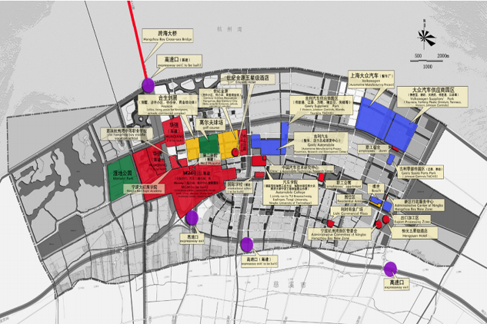Viewport: 487px width, 324px height.
Task: Click the compass rose north indicator
Action: (x=426, y=37)
